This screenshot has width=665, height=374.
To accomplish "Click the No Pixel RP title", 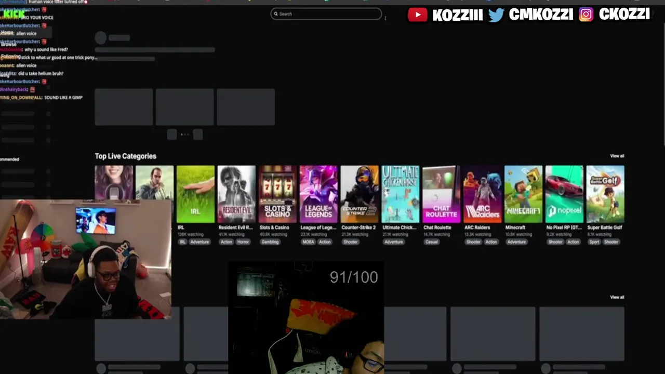I will tap(564, 228).
